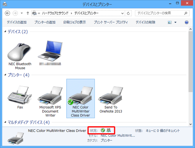Select the NEC Bluetooth Mouse device icon
Viewport: 195px width, 148px height.
point(19,52)
